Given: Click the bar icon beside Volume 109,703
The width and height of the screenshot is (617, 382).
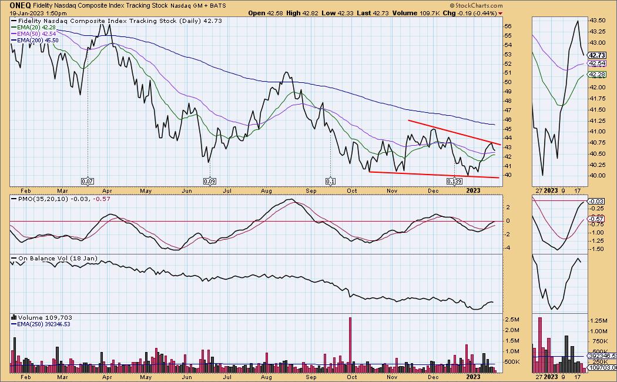Looking at the screenshot, I should (14, 317).
